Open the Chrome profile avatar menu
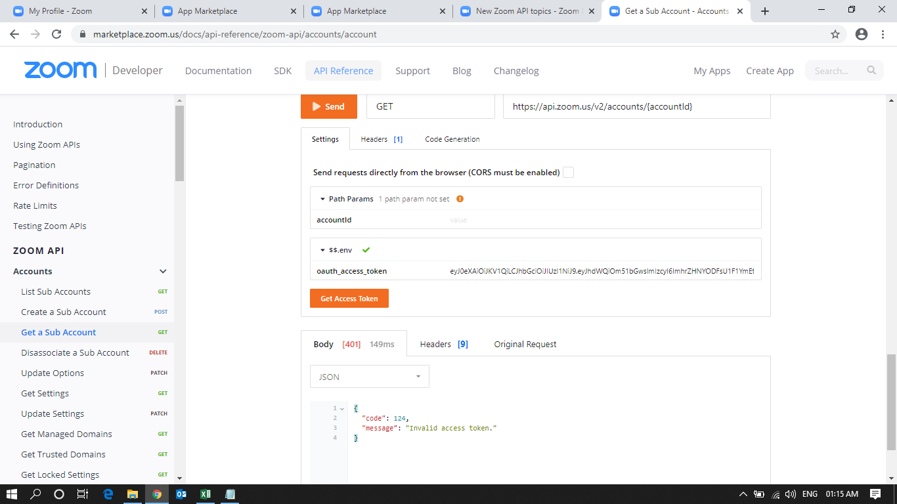The width and height of the screenshot is (897, 504). coord(862,34)
